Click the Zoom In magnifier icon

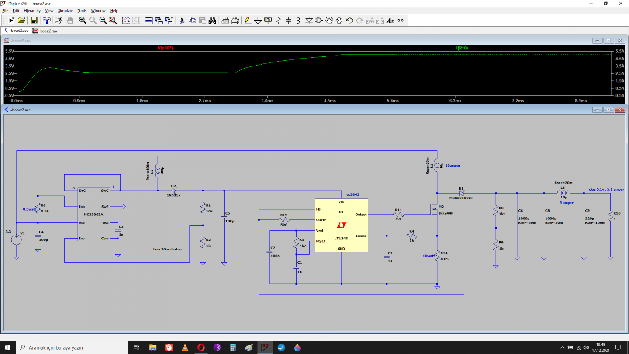tap(83, 20)
